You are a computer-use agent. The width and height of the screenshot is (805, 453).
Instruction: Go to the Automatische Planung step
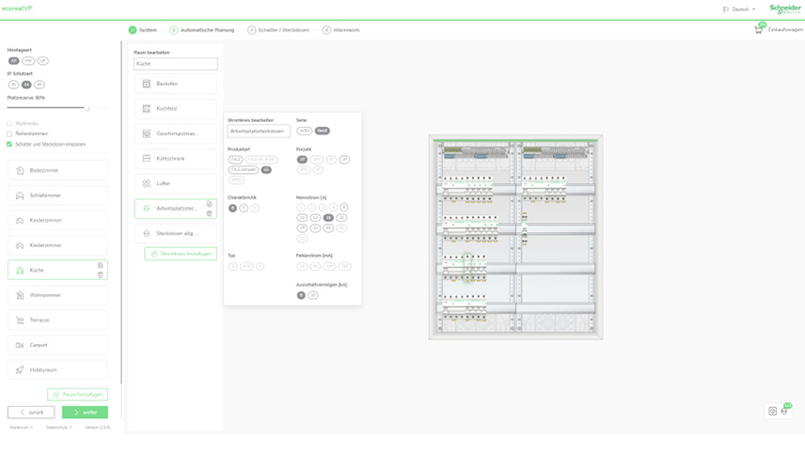coord(202,30)
